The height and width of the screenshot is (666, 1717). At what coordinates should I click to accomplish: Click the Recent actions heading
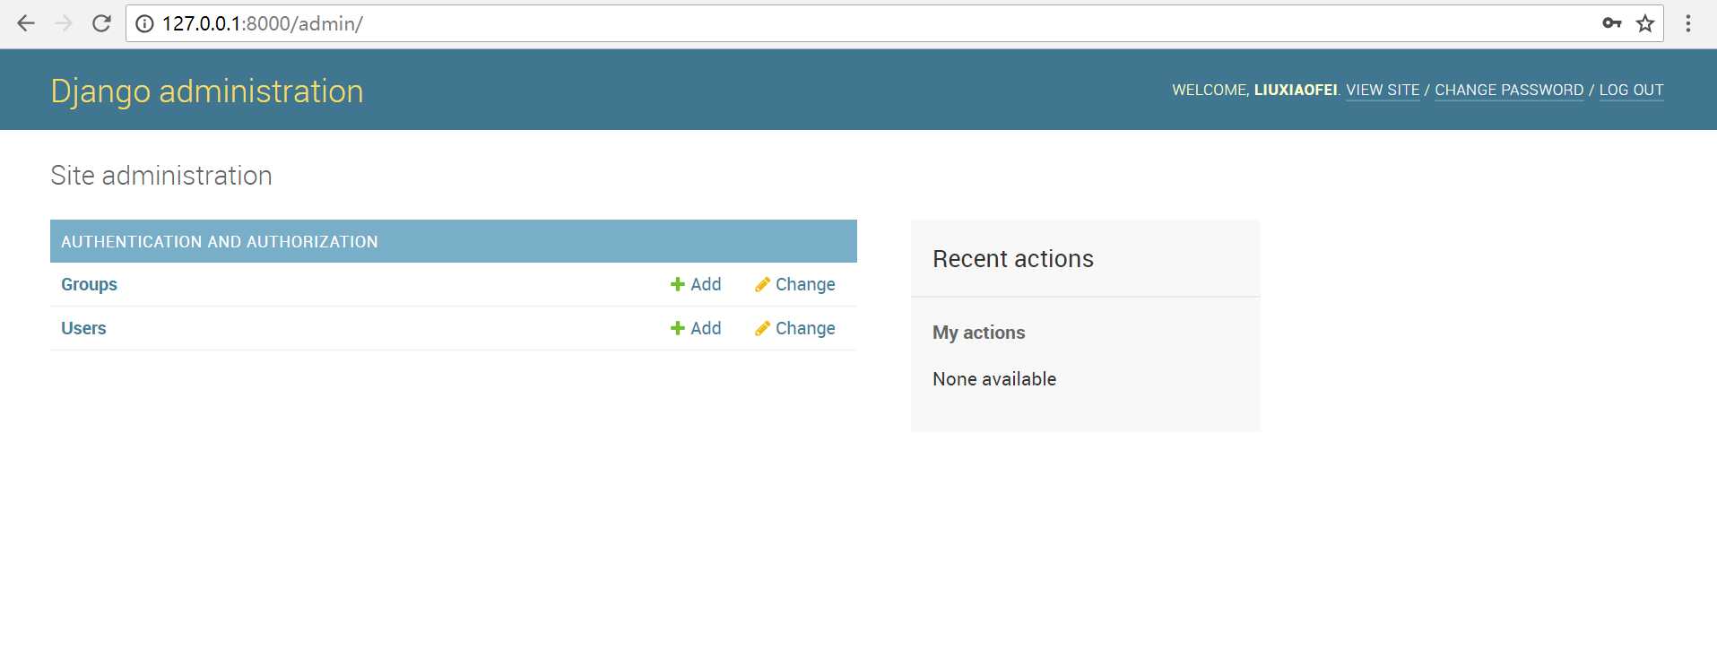pos(1013,259)
